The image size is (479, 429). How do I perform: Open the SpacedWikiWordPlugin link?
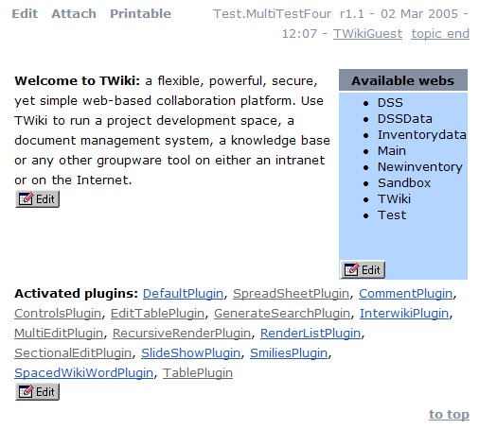coord(83,373)
